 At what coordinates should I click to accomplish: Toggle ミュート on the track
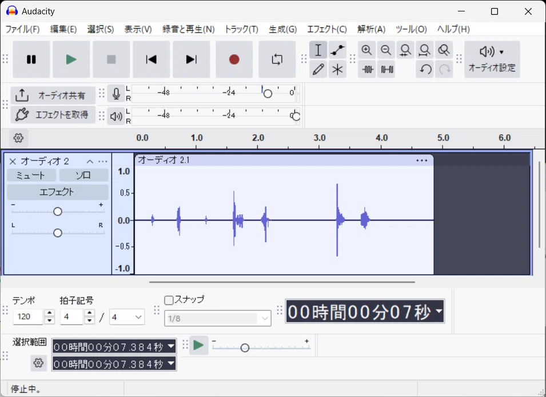tap(31, 175)
